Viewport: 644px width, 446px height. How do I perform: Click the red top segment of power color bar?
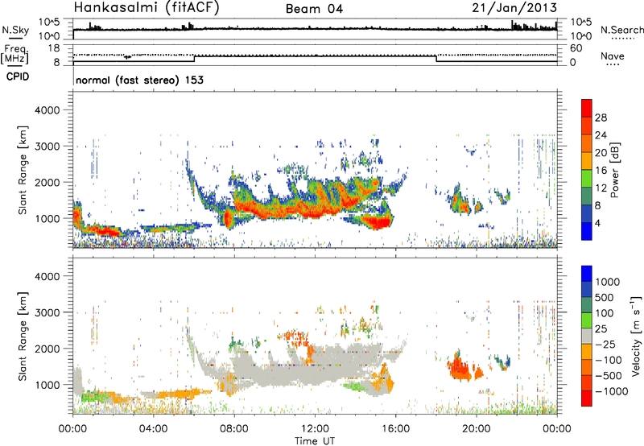coord(587,108)
